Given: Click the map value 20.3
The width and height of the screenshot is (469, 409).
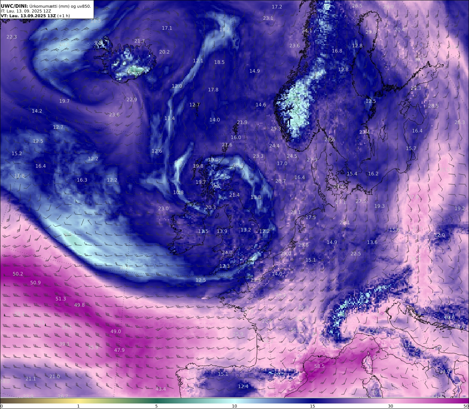Looking at the screenshot, I should coord(211,207).
